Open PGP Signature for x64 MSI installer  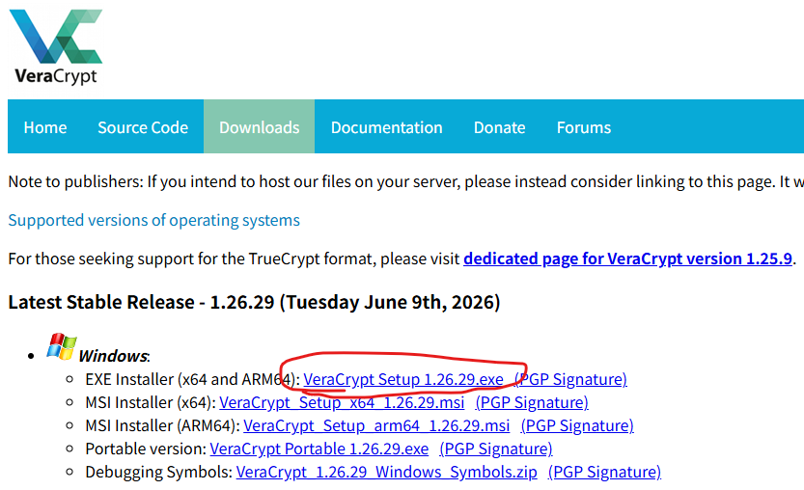[532, 402]
